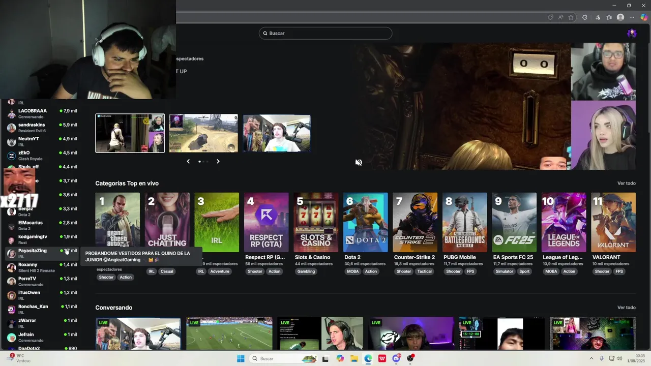Open the PUBG Mobile category card
The width and height of the screenshot is (651, 366).
click(464, 222)
